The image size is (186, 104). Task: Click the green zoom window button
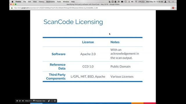point(15,4)
